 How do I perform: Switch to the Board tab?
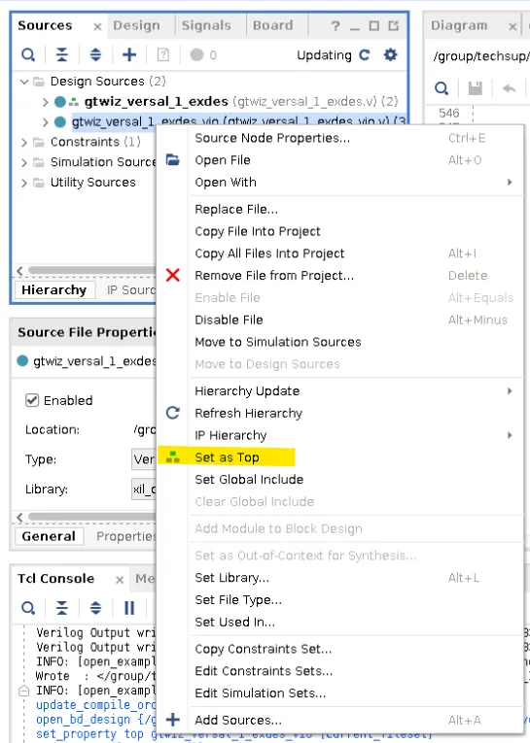(272, 25)
